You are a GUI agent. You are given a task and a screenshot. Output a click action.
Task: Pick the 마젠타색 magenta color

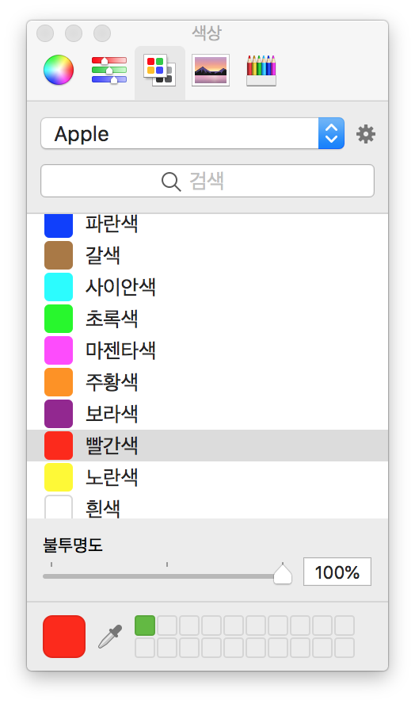(x=207, y=350)
